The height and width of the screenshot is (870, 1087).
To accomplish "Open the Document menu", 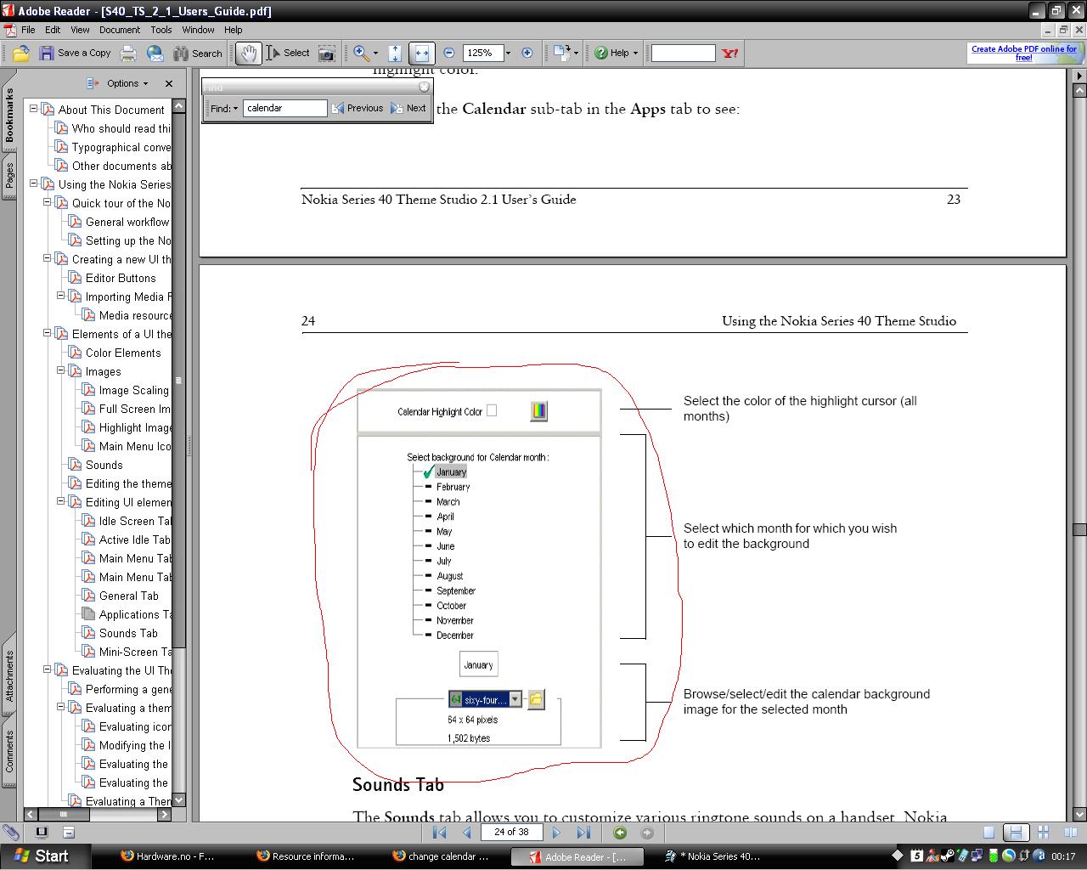I will (120, 29).
